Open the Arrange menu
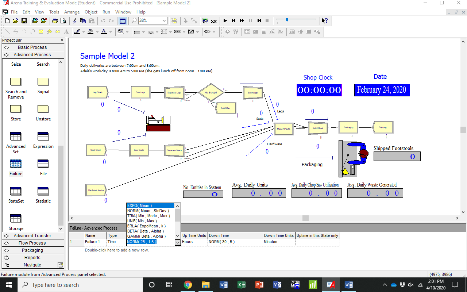The width and height of the screenshot is (467, 292). [x=72, y=12]
